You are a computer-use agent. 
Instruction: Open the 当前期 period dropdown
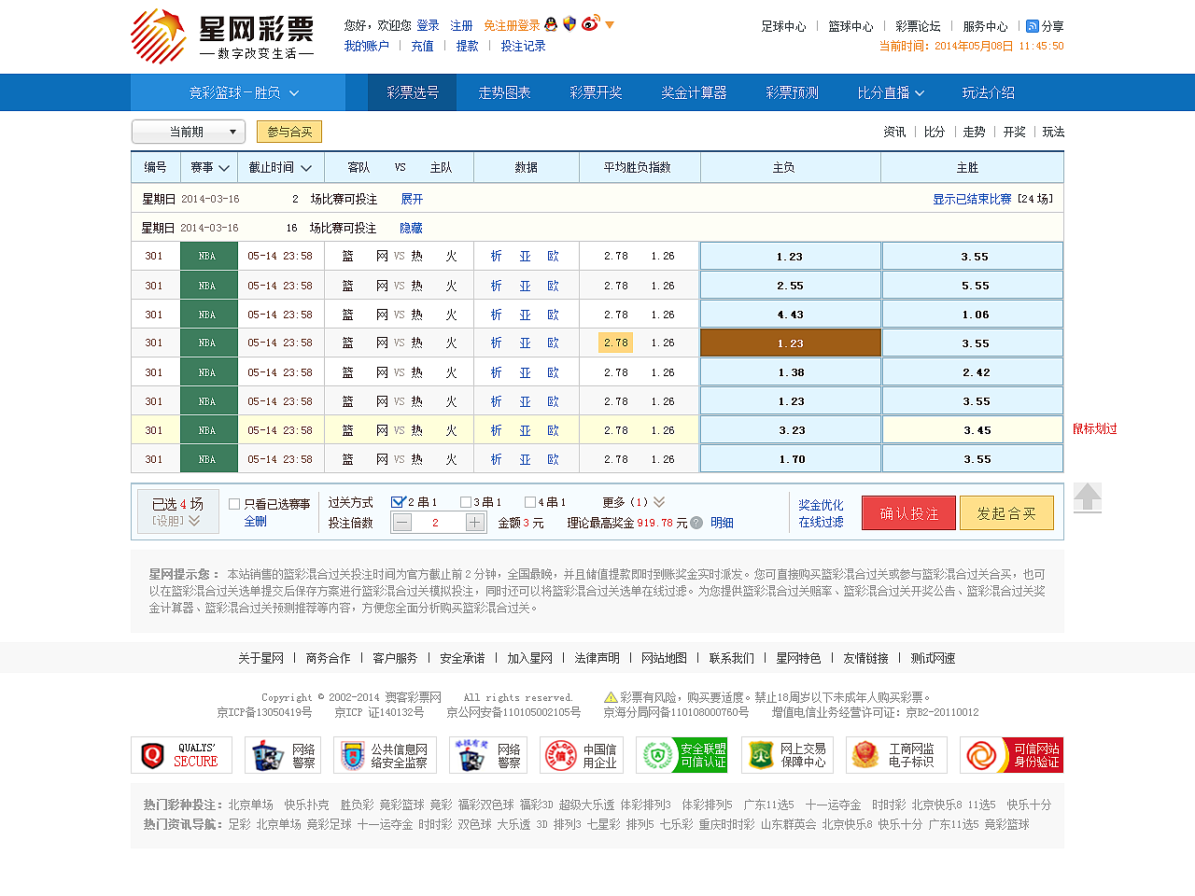[187, 132]
